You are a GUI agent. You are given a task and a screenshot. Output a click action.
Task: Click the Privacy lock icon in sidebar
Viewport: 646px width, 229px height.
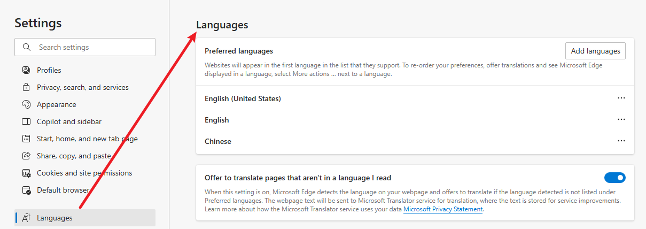26,87
